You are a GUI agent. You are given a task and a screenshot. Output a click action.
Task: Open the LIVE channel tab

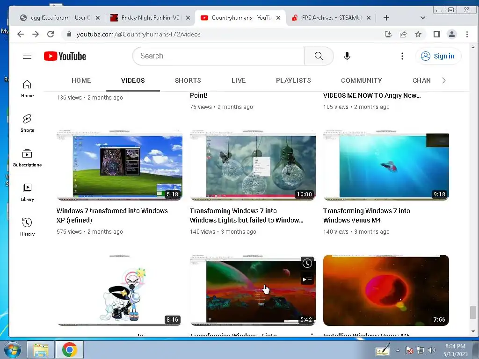[x=238, y=80]
